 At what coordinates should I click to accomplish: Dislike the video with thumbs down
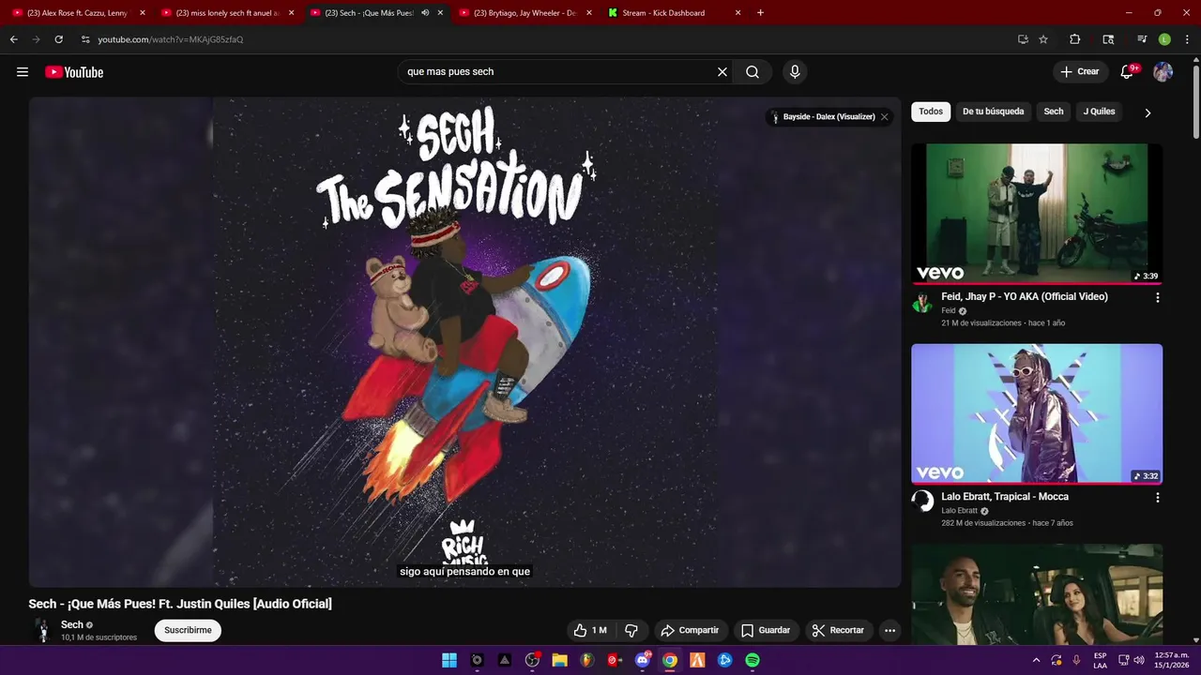click(x=631, y=630)
